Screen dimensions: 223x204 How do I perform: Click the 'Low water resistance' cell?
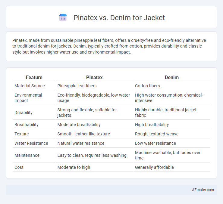pos(155,143)
